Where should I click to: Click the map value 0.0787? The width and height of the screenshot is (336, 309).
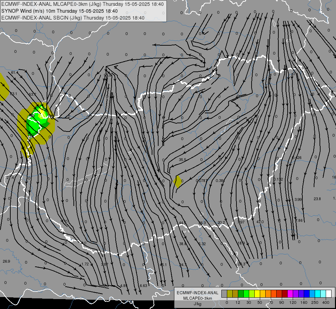click(202, 181)
